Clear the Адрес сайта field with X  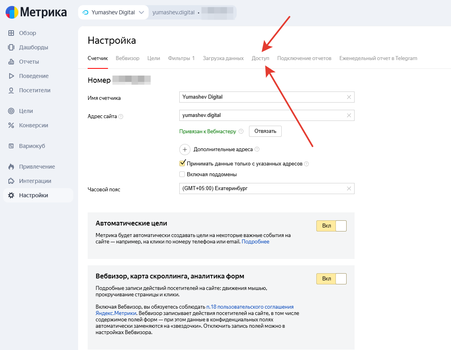click(349, 115)
